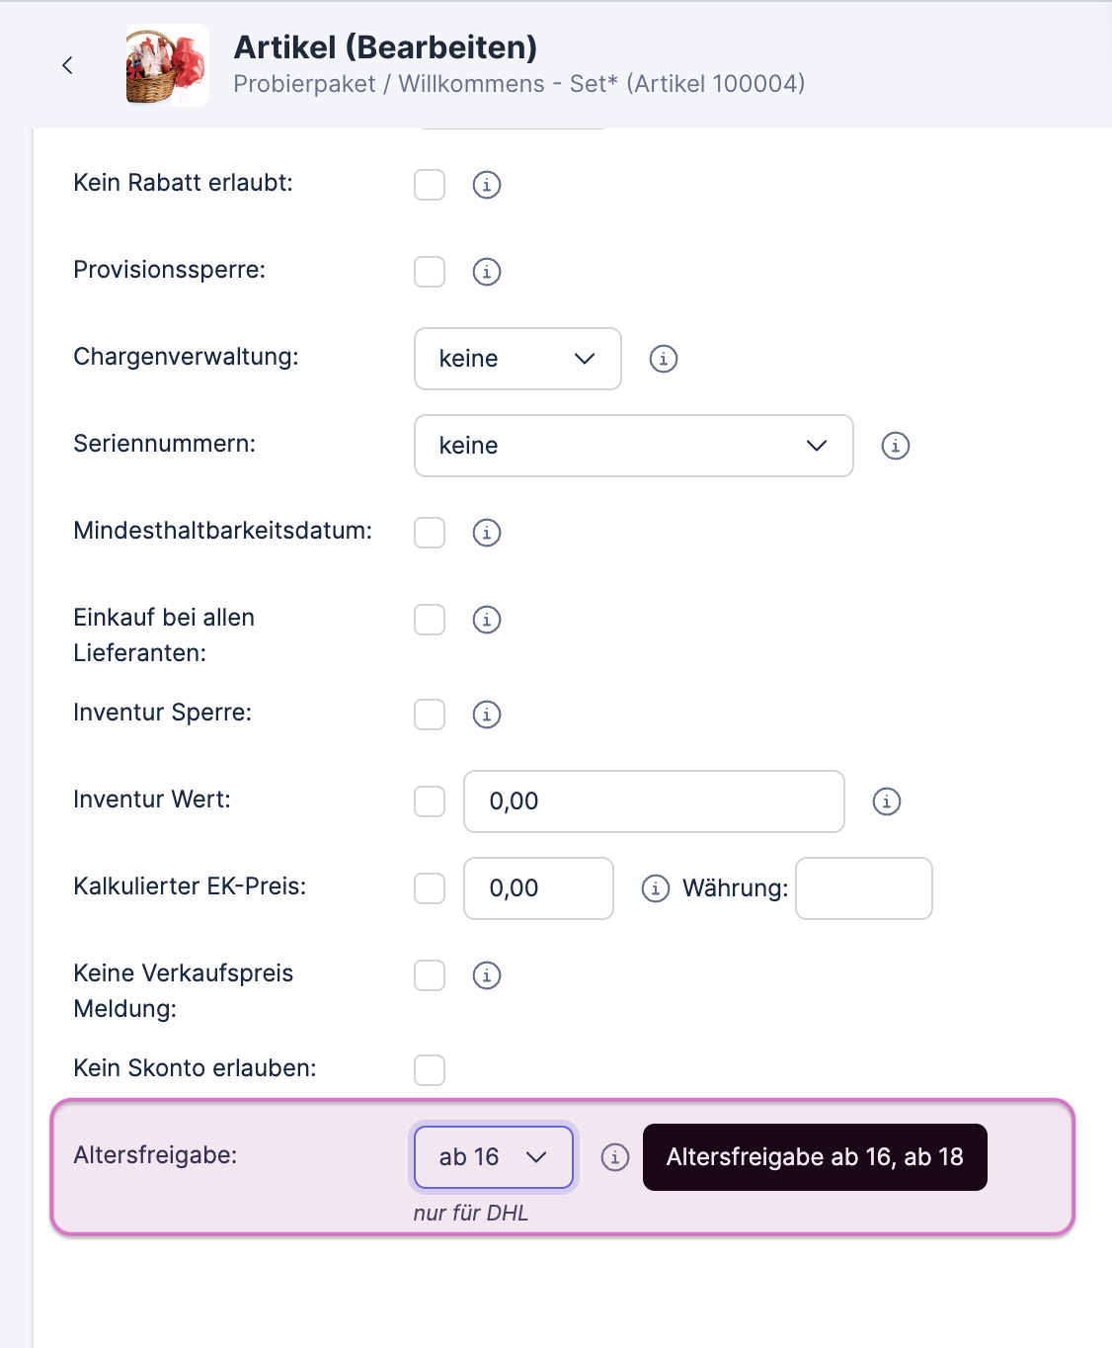Image resolution: width=1112 pixels, height=1348 pixels.
Task: Check the Kein Skonto erlauben checkbox
Action: pos(430,1070)
